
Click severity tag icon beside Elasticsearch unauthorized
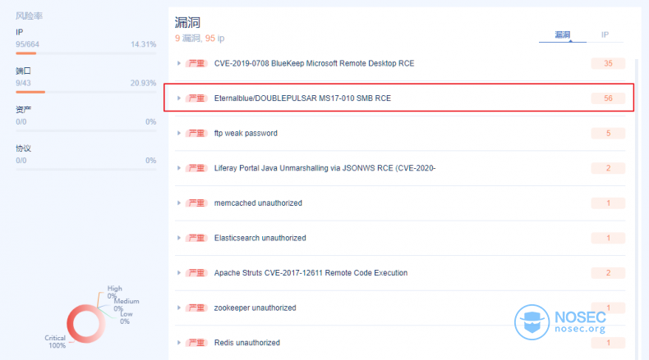click(196, 238)
